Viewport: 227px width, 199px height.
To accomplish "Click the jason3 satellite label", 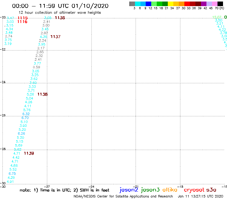I will click(150, 190).
